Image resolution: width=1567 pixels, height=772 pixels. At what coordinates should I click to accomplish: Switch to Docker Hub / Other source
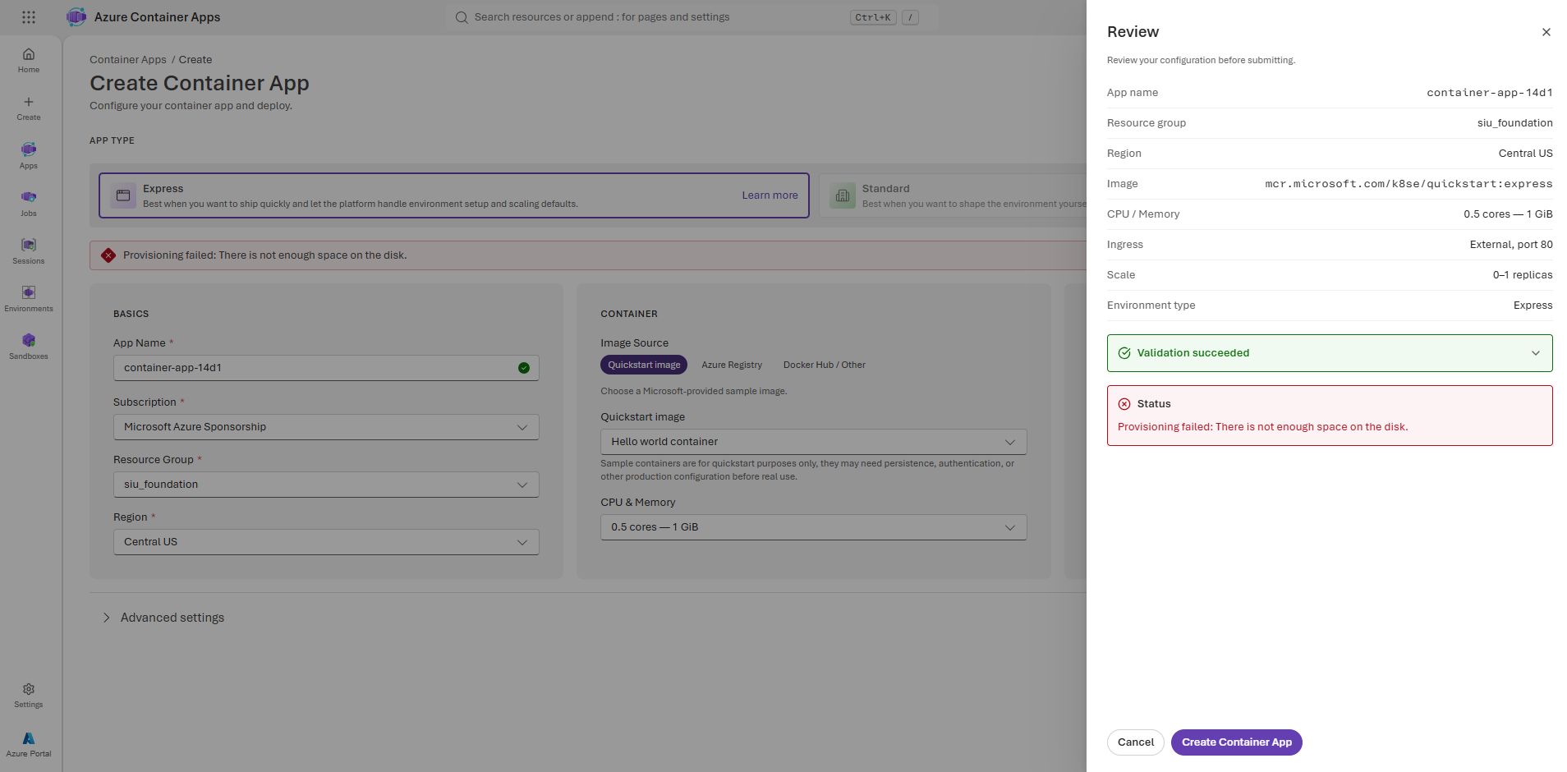click(825, 365)
